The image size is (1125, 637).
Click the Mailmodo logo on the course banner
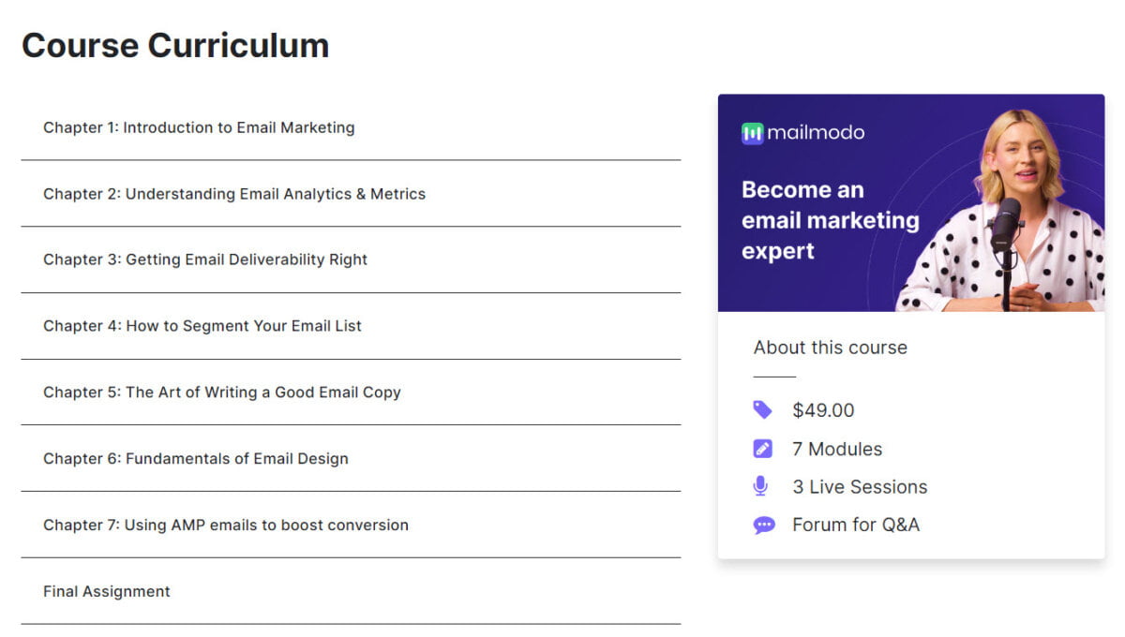802,132
